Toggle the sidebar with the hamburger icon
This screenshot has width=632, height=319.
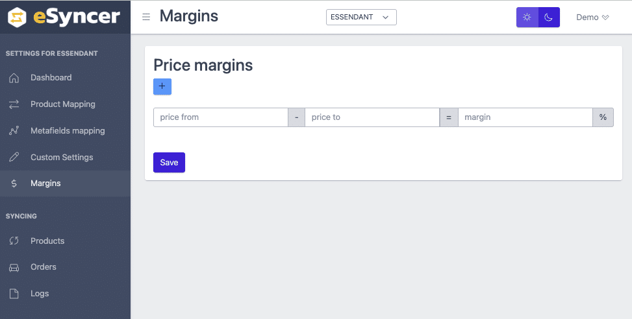coord(146,17)
